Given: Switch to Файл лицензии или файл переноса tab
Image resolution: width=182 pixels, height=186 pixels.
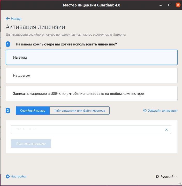Looking at the screenshot, I should click(79, 111).
